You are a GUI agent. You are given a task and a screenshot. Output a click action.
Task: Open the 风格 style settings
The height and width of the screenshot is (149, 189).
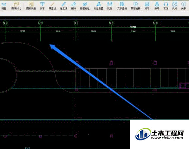[175, 6]
